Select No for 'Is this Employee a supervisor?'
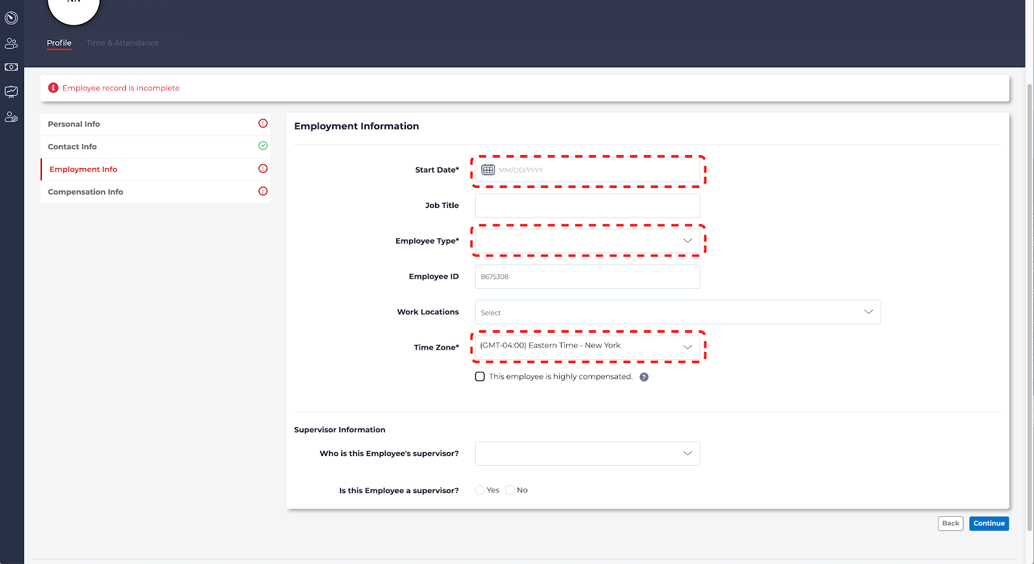 (510, 490)
